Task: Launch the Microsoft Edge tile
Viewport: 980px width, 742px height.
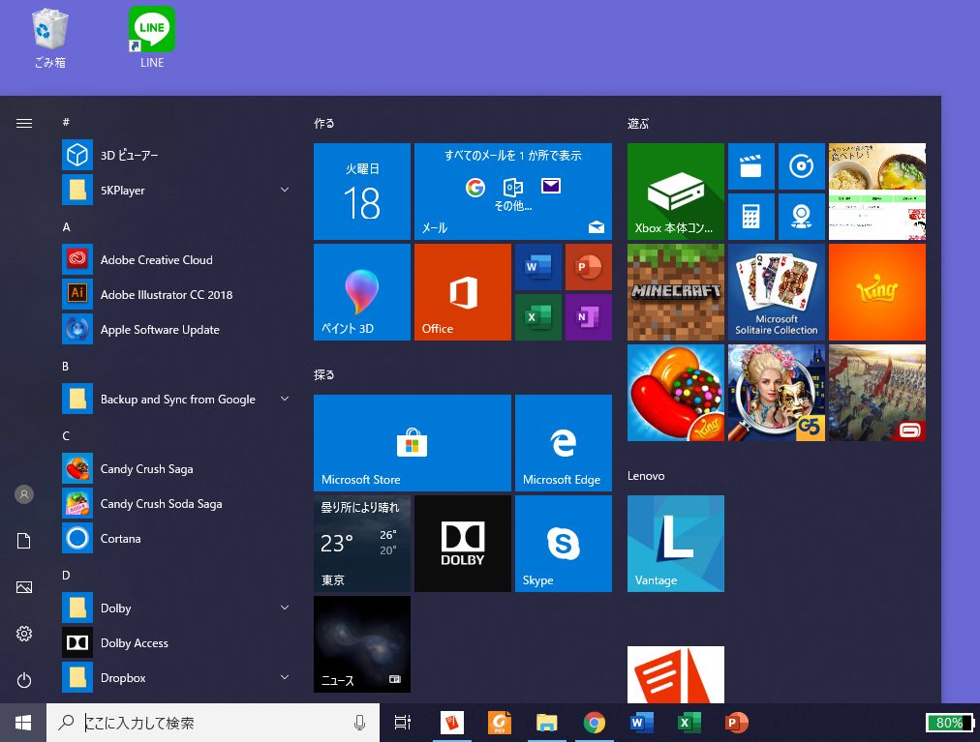Action: point(564,443)
